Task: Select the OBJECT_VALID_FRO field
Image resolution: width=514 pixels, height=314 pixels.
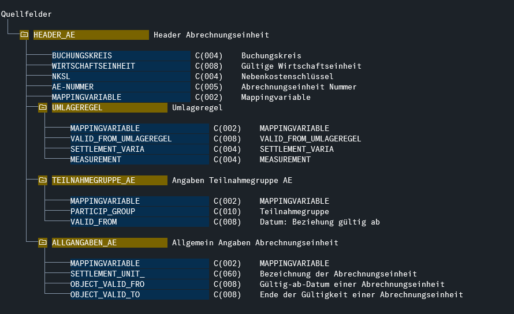Action: click(x=139, y=284)
